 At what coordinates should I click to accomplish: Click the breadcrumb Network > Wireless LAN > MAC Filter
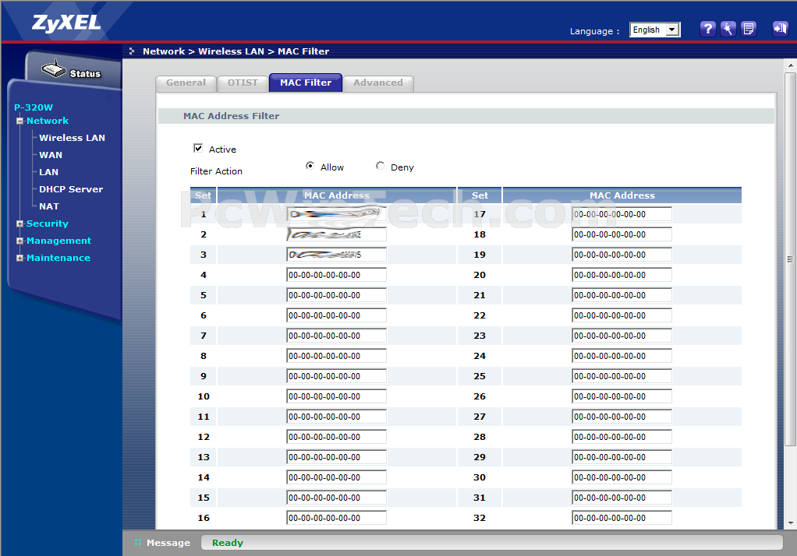[x=236, y=51]
